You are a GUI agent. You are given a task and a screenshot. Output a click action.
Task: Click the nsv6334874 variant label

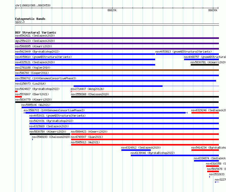[x=210, y=158]
